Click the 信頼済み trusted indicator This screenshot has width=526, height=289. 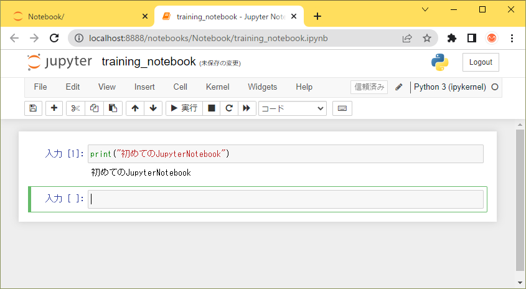click(369, 87)
